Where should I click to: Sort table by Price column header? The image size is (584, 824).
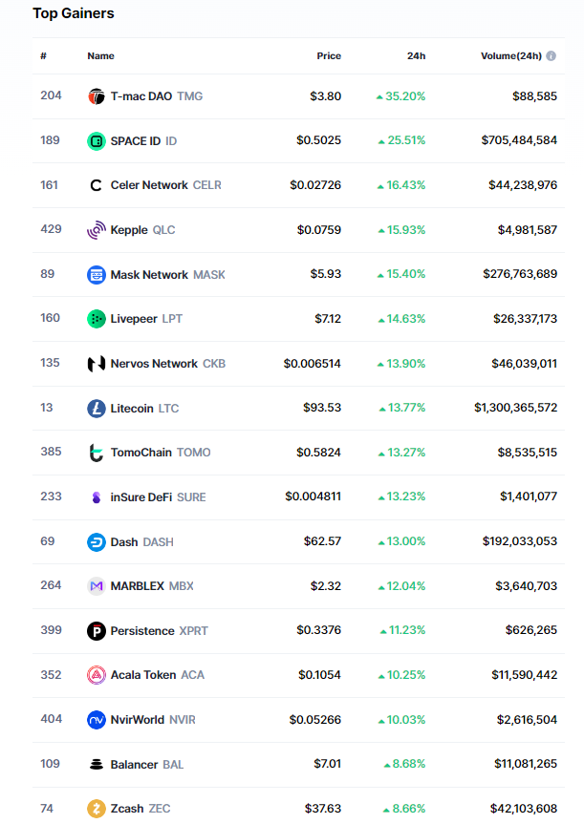[x=329, y=56]
